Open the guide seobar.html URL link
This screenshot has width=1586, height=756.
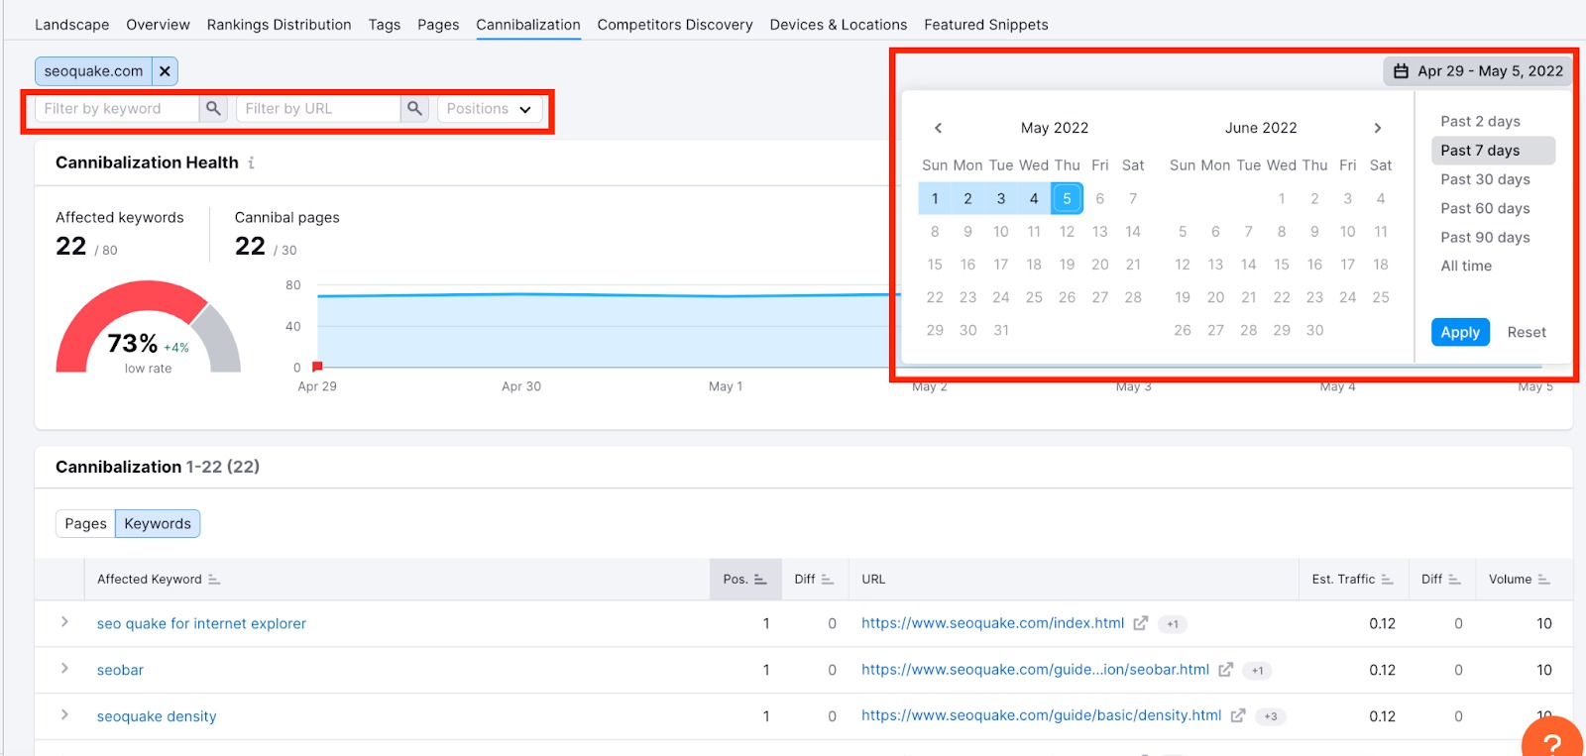[x=1036, y=670]
